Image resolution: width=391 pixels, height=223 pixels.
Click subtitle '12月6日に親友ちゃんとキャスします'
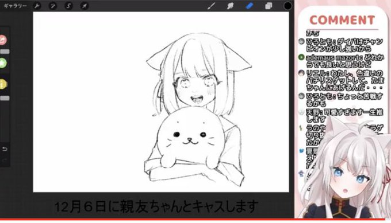point(156,206)
